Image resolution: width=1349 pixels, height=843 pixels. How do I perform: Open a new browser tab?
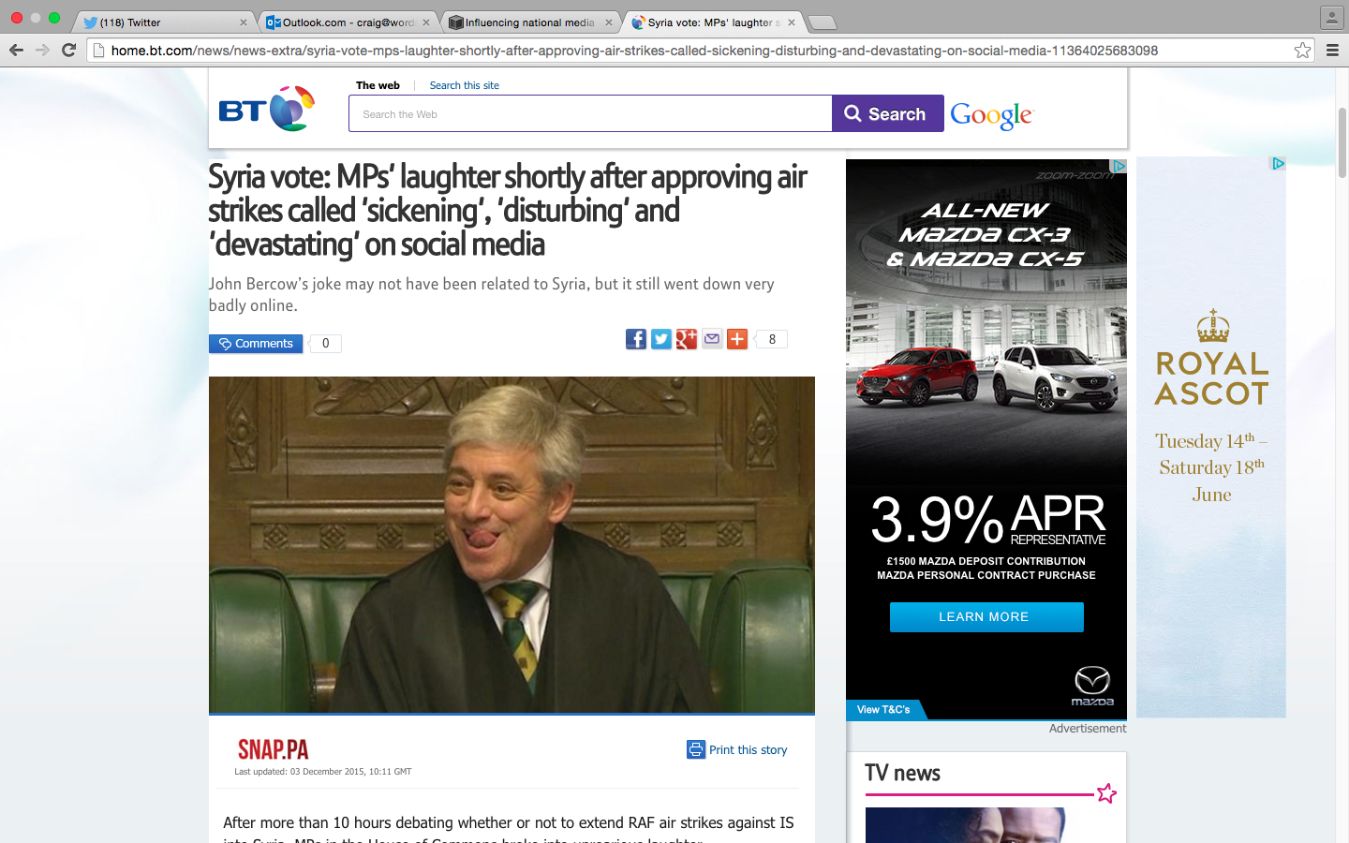(x=822, y=22)
